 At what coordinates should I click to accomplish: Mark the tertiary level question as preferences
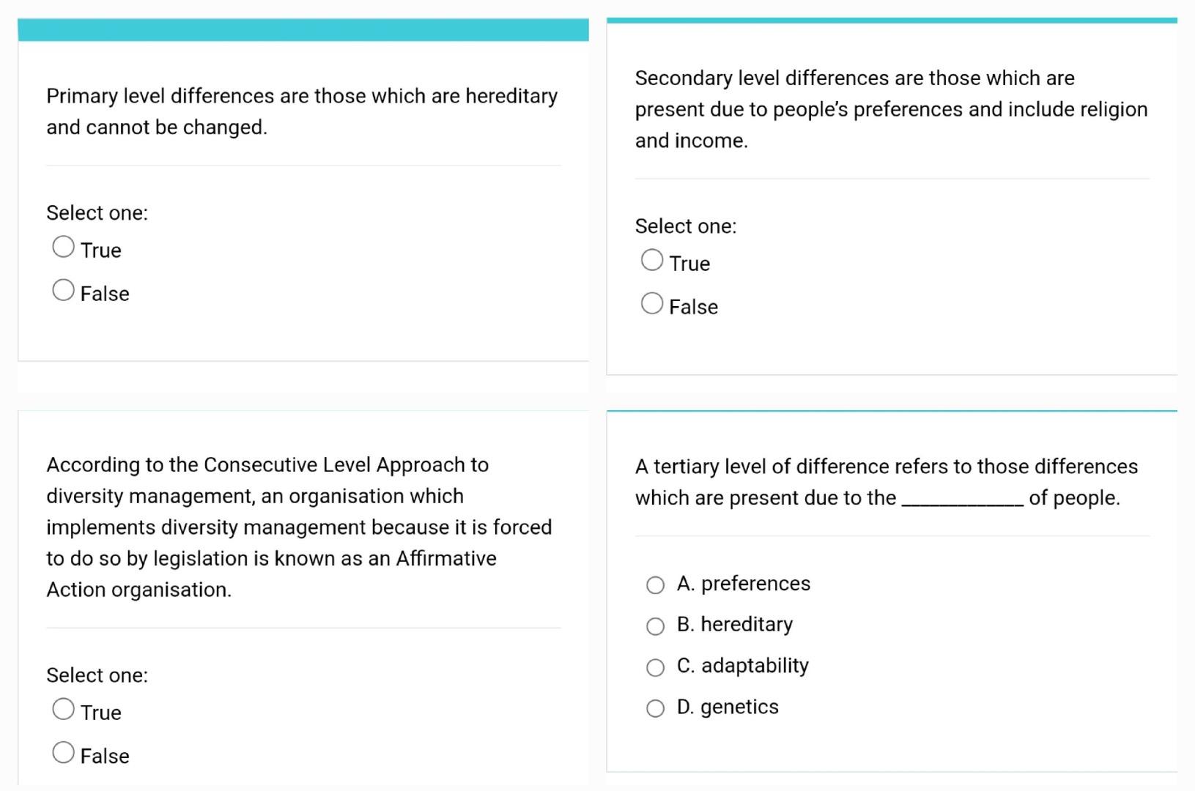[654, 584]
